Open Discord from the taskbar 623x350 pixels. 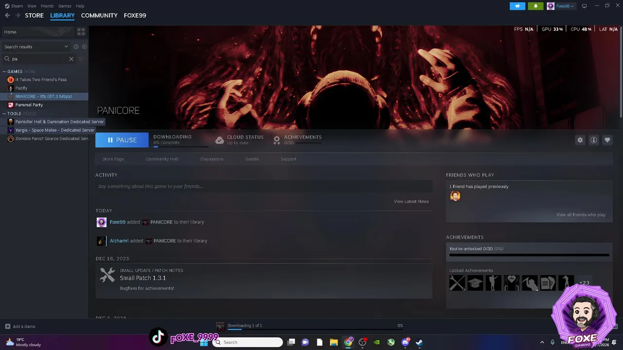pos(405,342)
